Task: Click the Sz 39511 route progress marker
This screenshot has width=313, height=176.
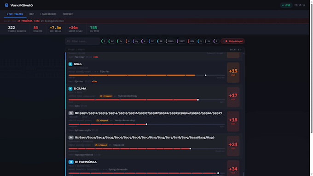Action: 146,124
